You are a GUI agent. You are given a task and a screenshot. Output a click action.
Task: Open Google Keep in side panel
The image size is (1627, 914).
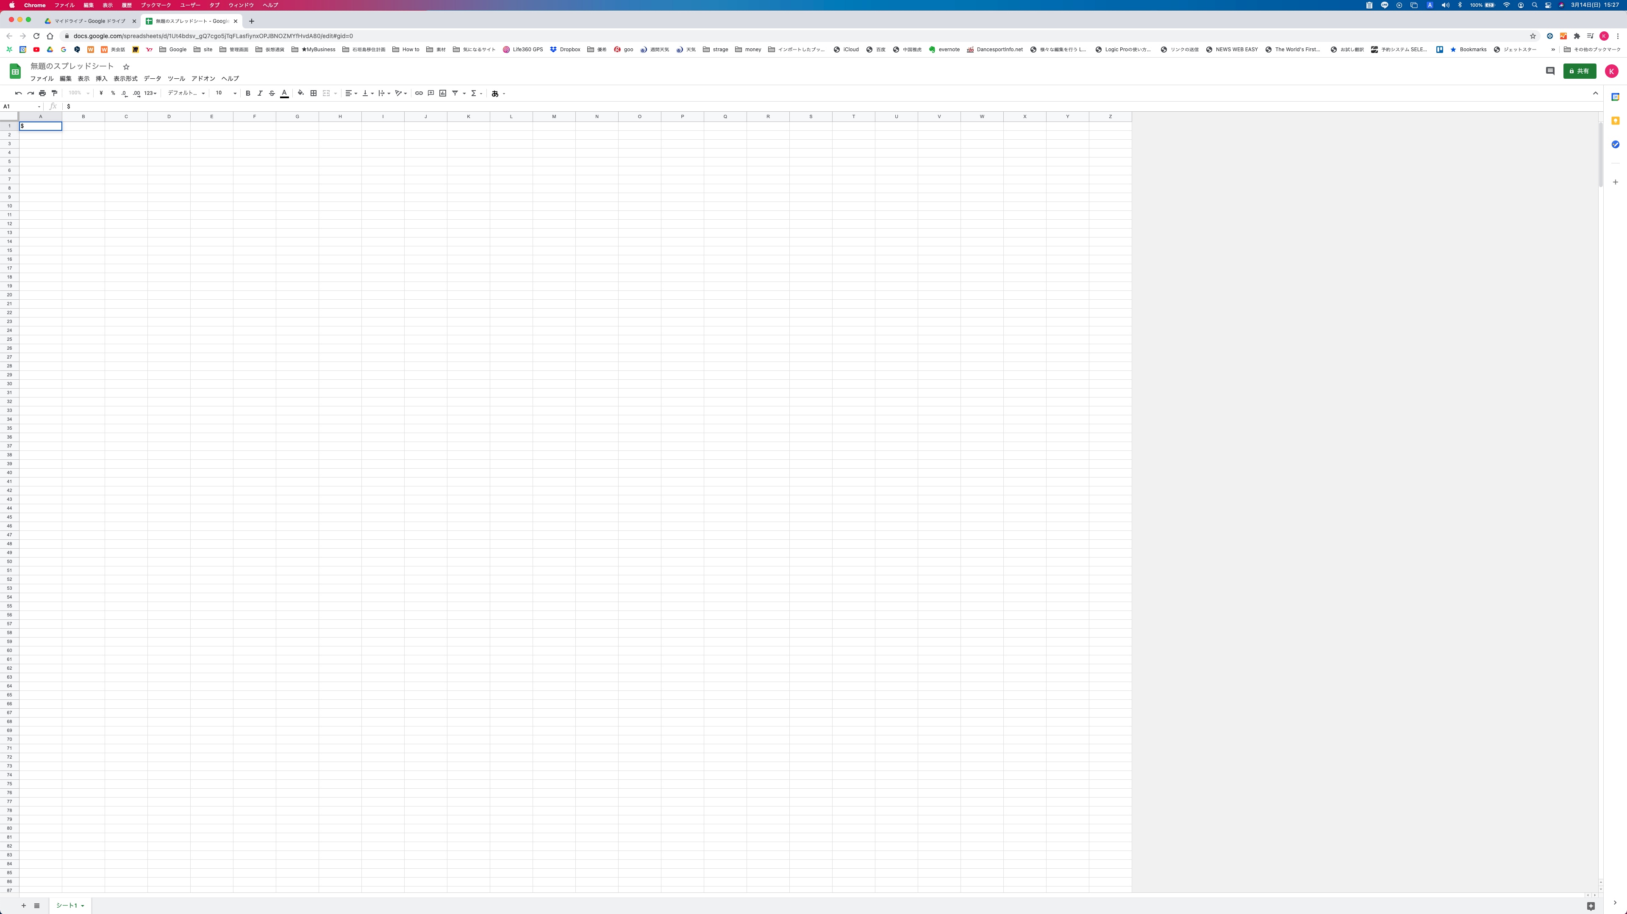[1615, 121]
